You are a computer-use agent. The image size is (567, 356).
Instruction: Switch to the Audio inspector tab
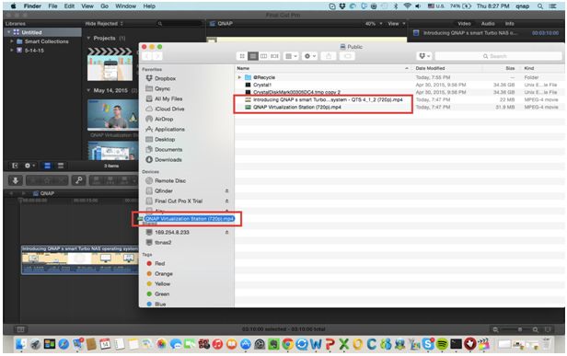[488, 24]
